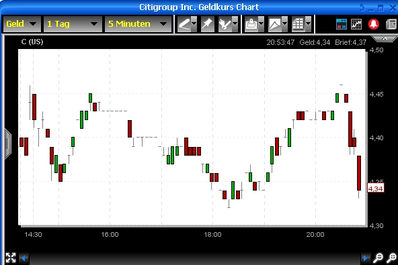Click the 20:00 time axis label

click(x=315, y=234)
